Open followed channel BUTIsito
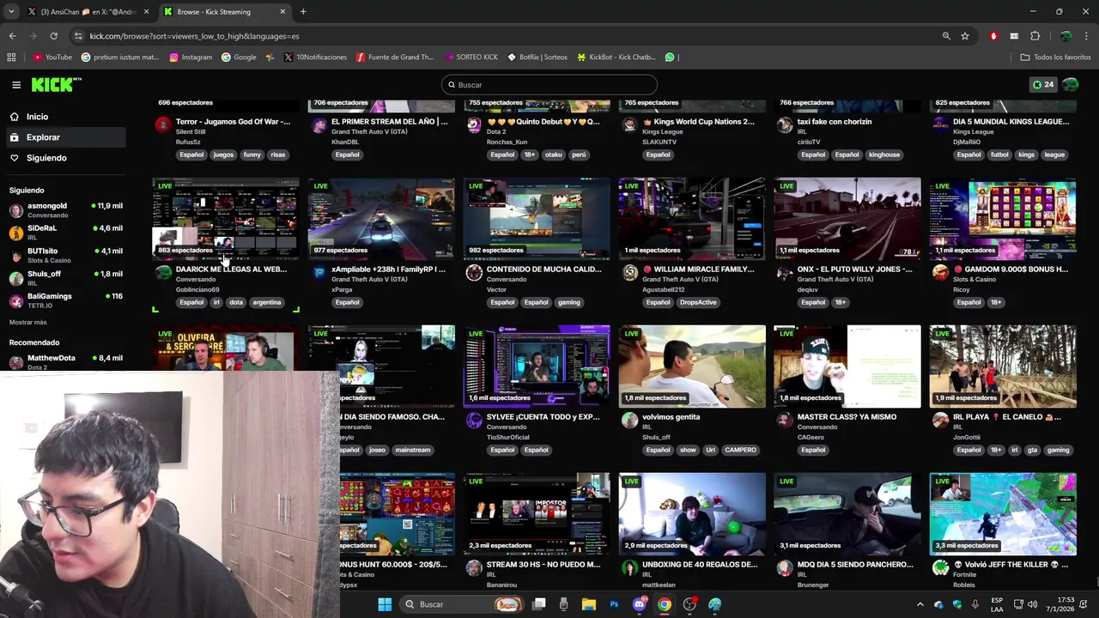Viewport: 1099px width, 618px height. (x=65, y=255)
